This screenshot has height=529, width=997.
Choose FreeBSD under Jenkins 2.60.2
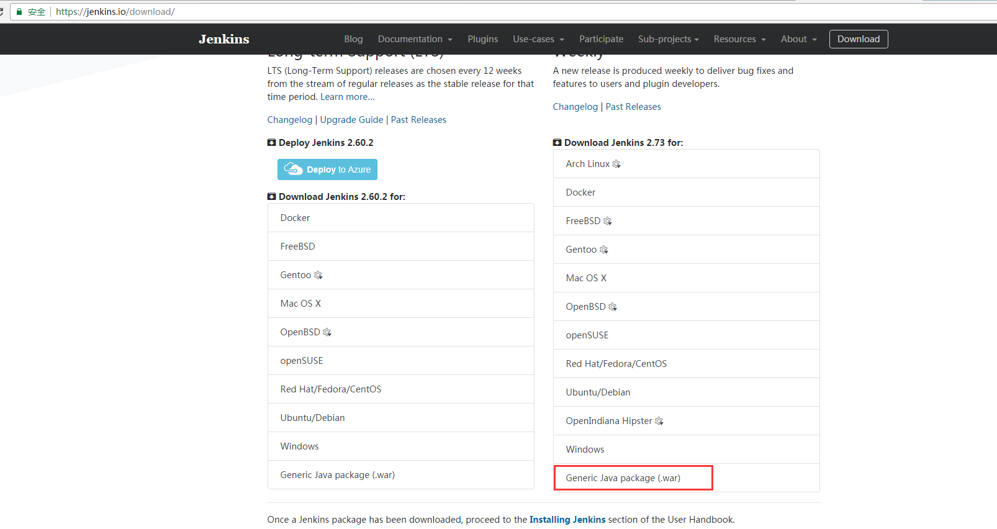coord(401,246)
